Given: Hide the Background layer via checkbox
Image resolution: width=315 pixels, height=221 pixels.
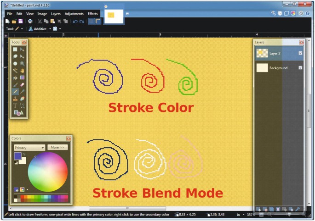Looking at the screenshot, I should pos(300,68).
